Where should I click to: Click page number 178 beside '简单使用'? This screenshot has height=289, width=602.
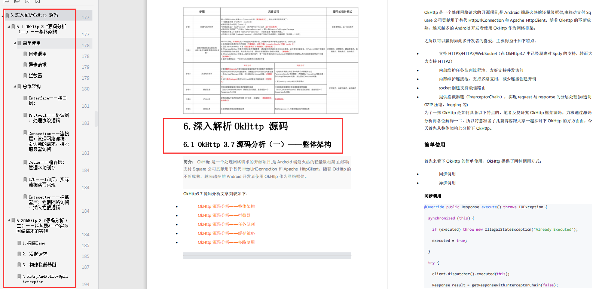pos(86,46)
